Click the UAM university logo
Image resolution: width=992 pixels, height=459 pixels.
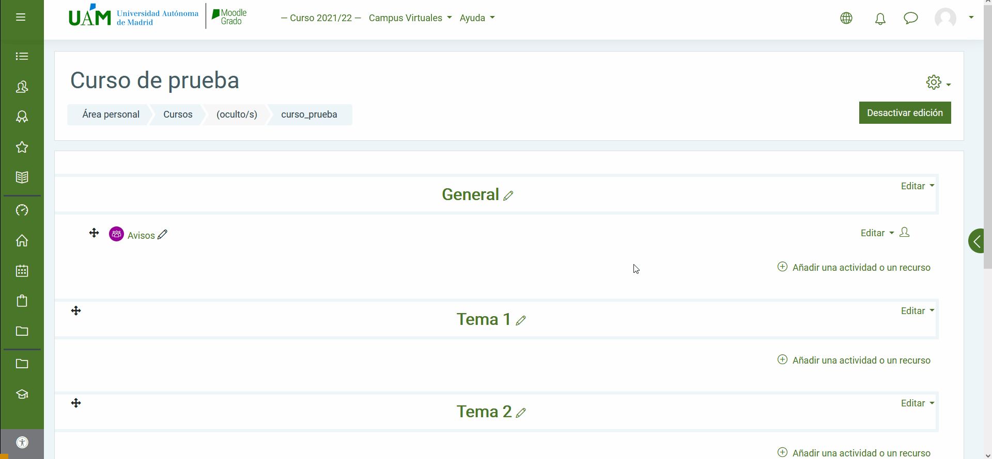tap(133, 16)
